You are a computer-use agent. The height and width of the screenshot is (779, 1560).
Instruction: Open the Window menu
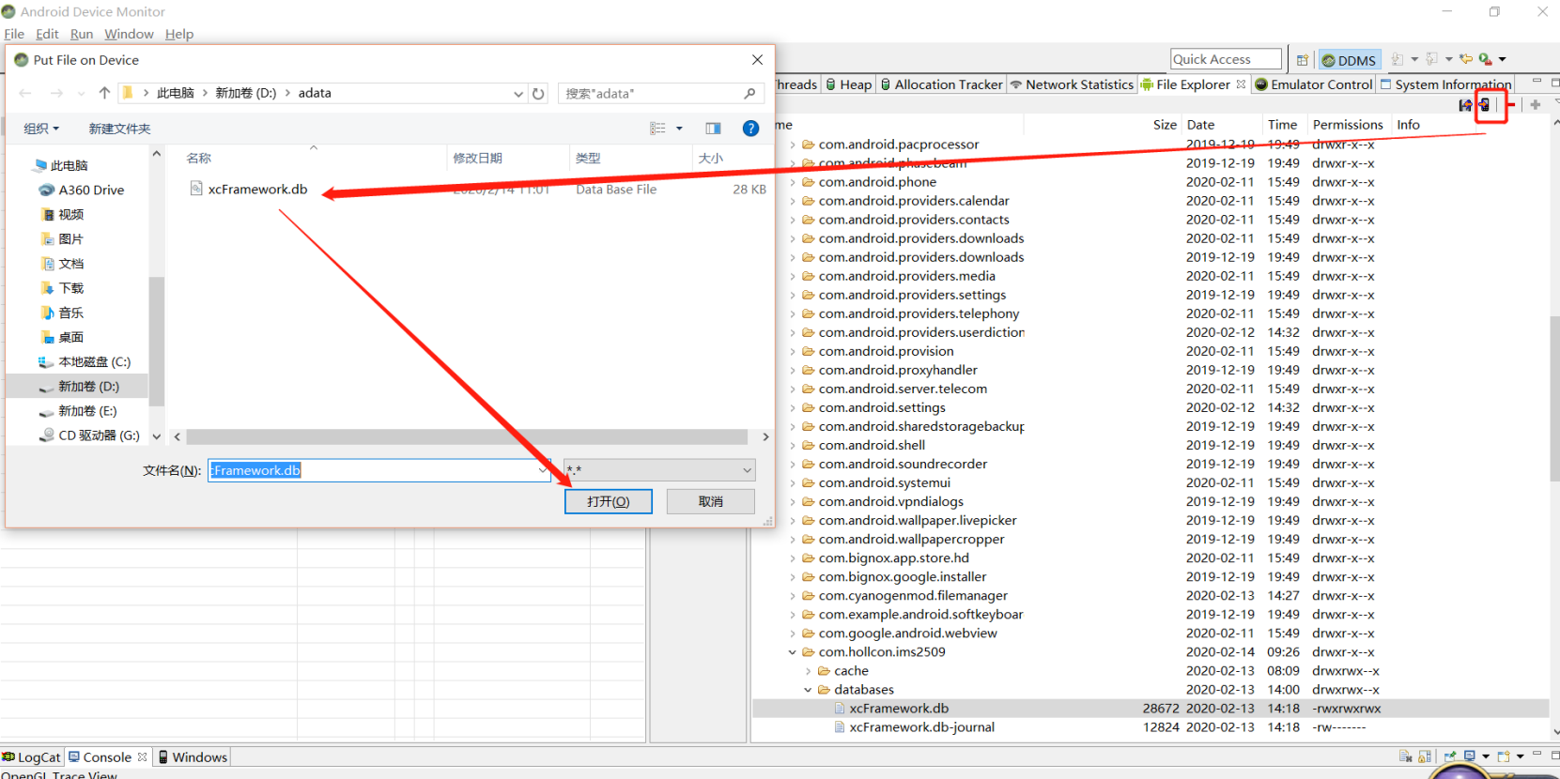coord(129,34)
